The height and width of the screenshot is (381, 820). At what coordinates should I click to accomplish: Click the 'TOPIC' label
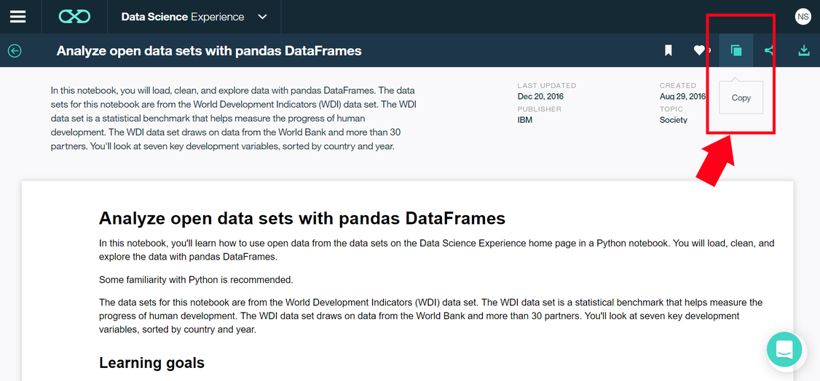click(671, 109)
